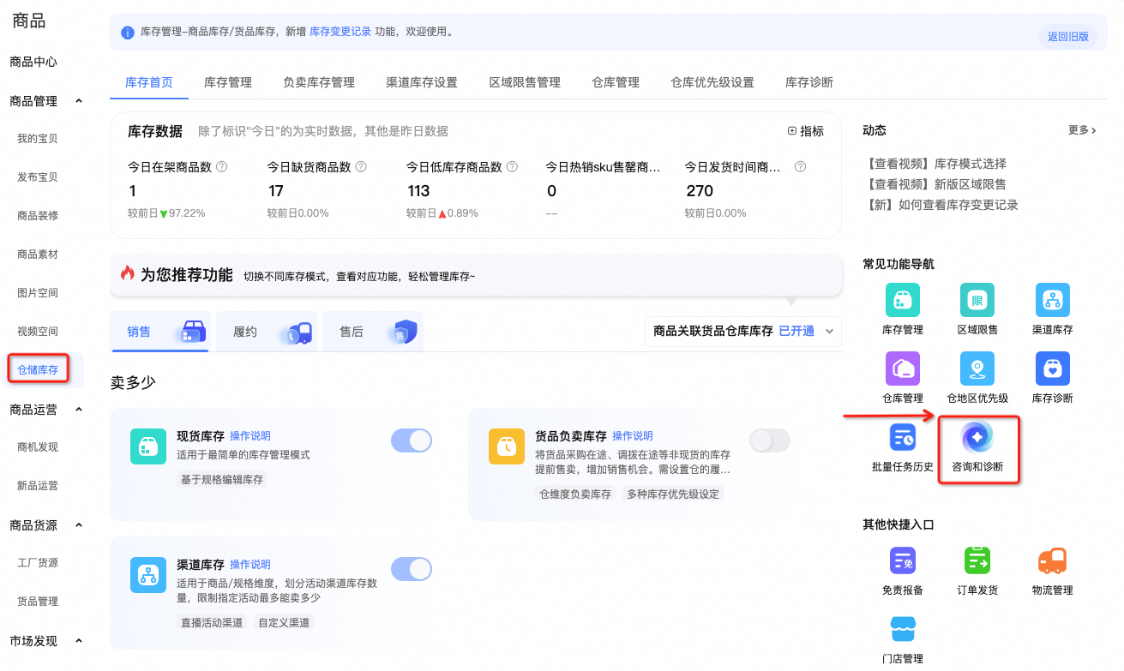This screenshot has height=671, width=1124.
Task: Turn off the 现货库存 switch
Action: 412,440
